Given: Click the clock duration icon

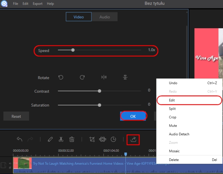Looking at the screenshot, I should tap(113, 139).
